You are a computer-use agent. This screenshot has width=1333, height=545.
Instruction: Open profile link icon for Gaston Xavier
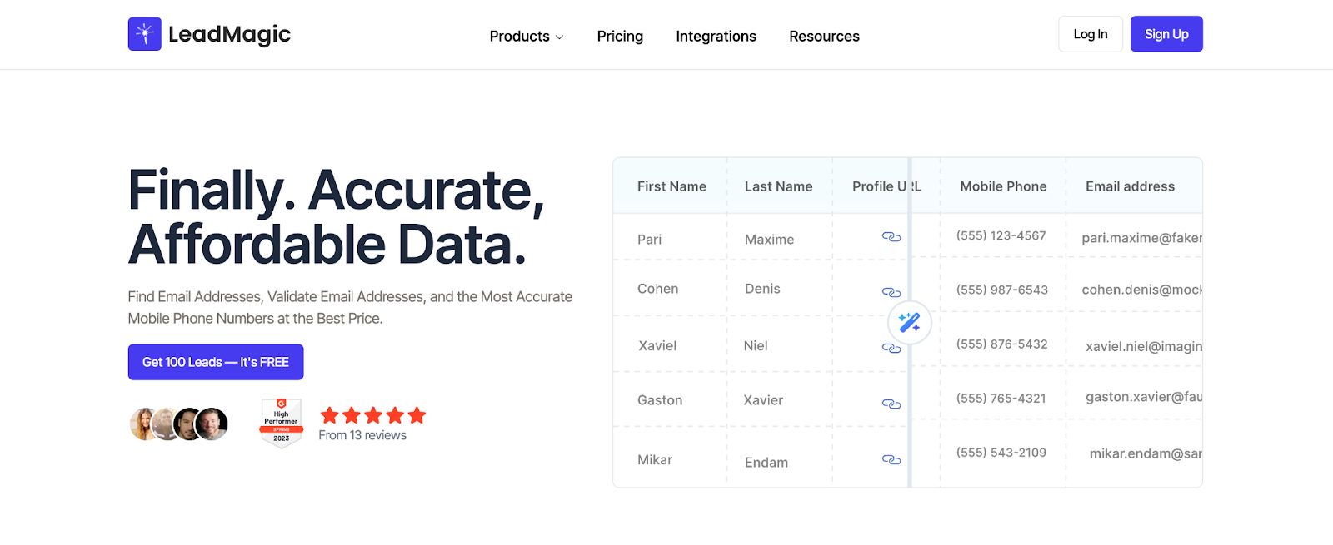(x=891, y=404)
